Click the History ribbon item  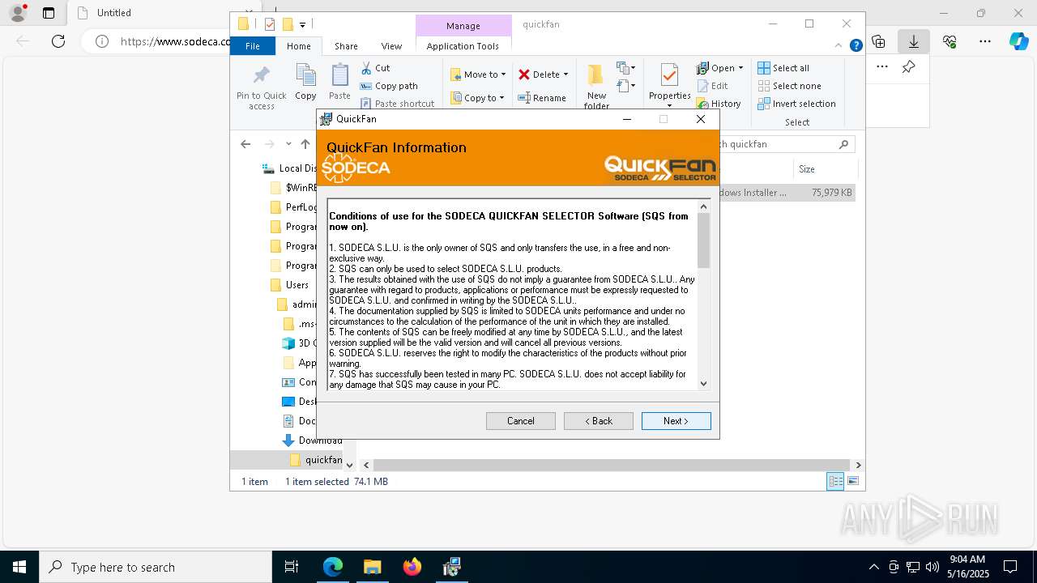coord(719,104)
